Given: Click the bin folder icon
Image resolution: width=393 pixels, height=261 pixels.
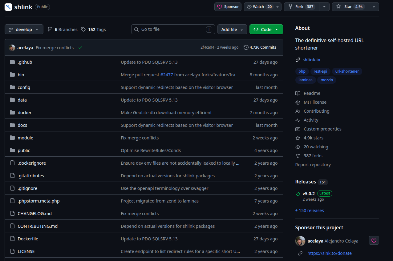Looking at the screenshot, I should pos(12,75).
